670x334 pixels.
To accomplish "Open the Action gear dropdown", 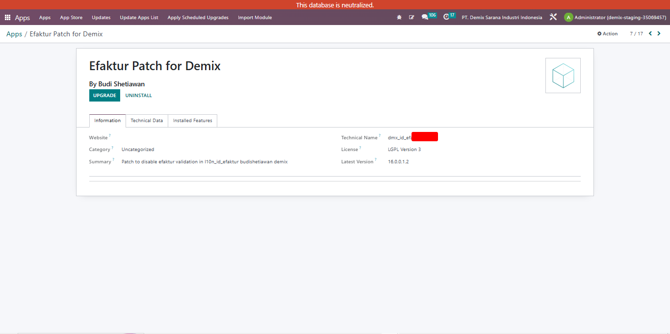I will [607, 34].
